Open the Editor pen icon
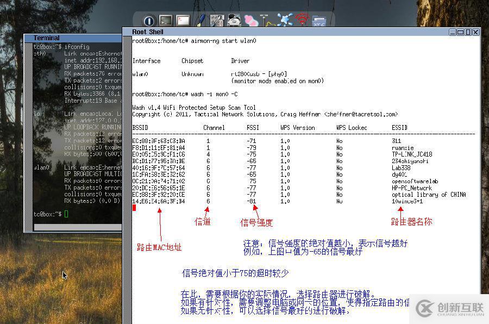Image resolution: width=489 pixels, height=324 pixels. [x=200, y=21]
